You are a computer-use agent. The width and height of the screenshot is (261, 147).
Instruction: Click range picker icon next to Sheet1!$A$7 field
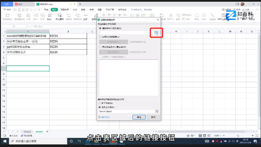(157, 111)
